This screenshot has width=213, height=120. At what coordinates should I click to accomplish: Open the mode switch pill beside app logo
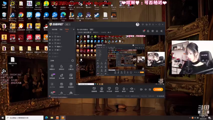(68, 24)
